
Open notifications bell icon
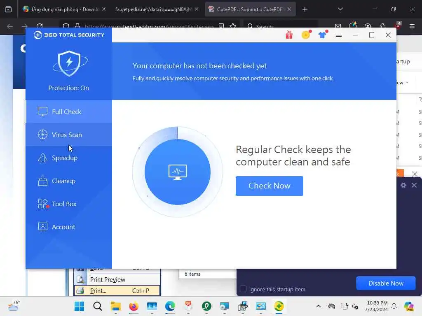point(394,306)
